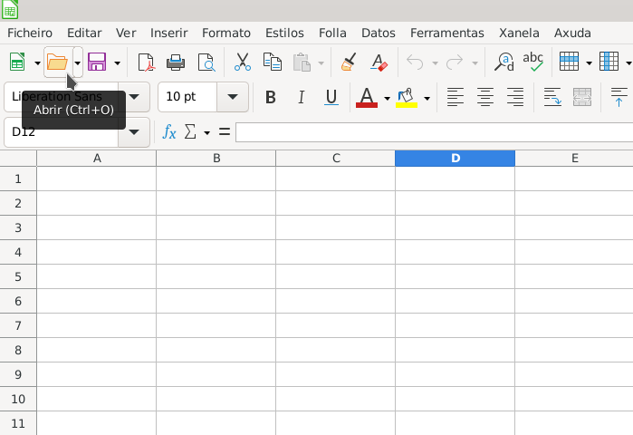Screen dimensions: 633x435
Task: Click the Undo arrow
Action: (x=415, y=63)
